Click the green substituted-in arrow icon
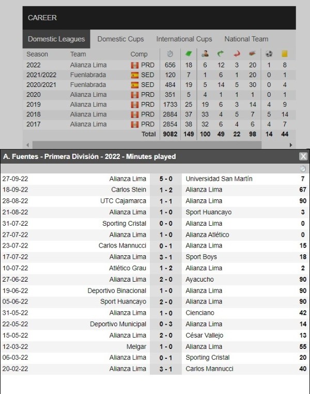This screenshot has width=310, height=394. (x=221, y=54)
